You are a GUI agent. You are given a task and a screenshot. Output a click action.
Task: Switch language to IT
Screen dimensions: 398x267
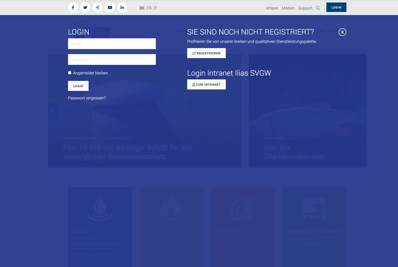tap(156, 8)
